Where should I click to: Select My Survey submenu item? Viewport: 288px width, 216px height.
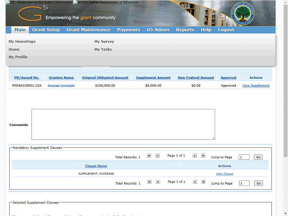[104, 41]
